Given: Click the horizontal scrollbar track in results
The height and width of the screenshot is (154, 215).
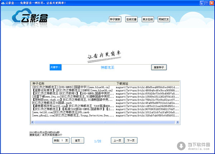Looking at the screenshot, I should coord(105,122).
